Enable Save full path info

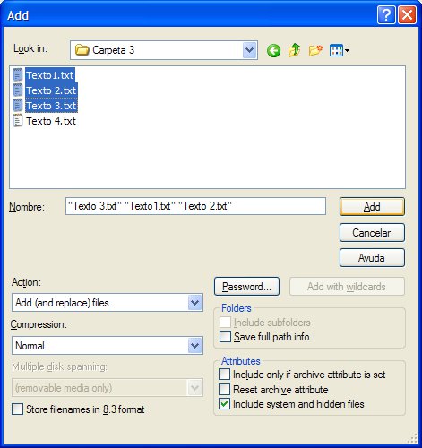click(225, 337)
